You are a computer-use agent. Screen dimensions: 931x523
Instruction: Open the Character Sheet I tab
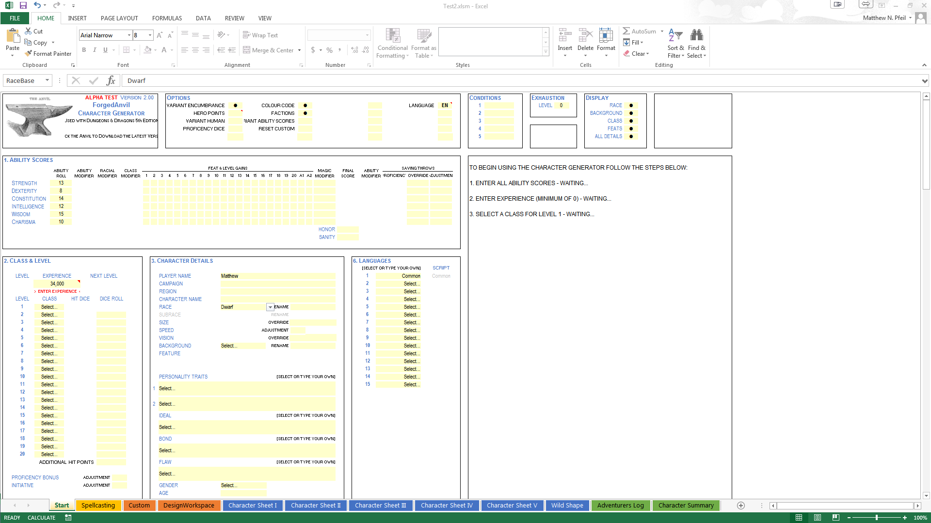(x=253, y=506)
